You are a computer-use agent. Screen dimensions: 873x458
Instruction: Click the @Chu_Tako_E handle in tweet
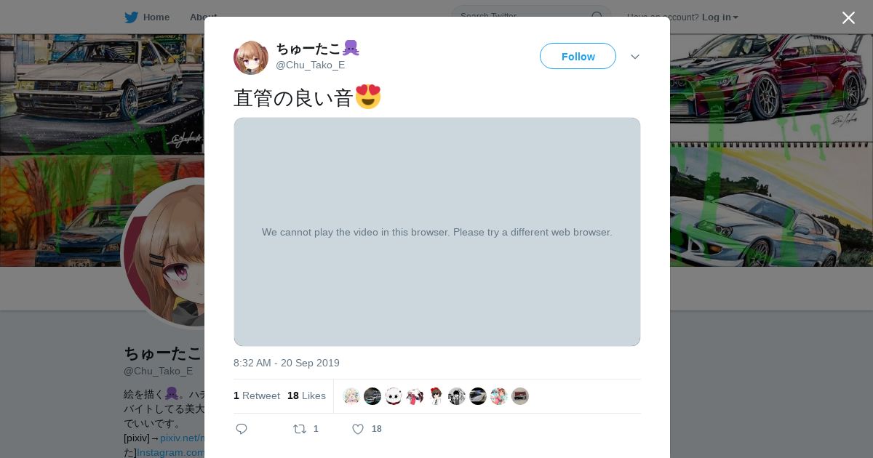(x=311, y=65)
